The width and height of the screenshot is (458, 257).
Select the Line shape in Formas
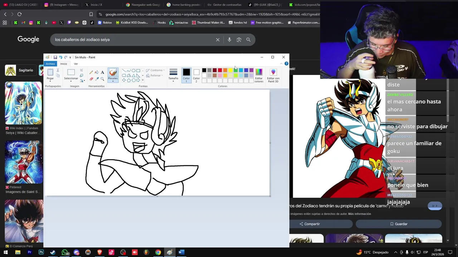pyautogui.click(x=124, y=71)
